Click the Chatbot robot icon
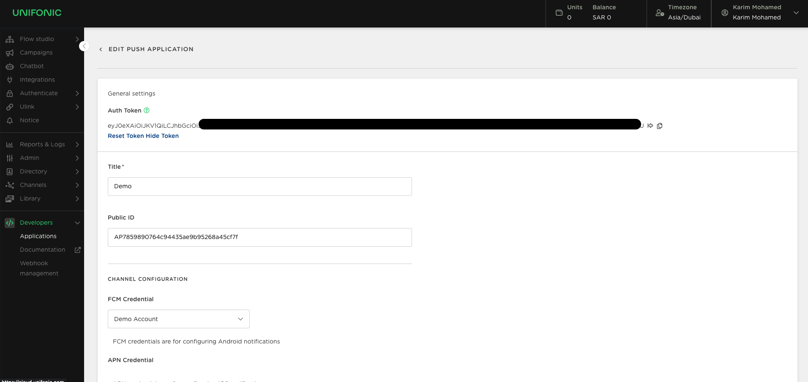The image size is (808, 382). (10, 66)
